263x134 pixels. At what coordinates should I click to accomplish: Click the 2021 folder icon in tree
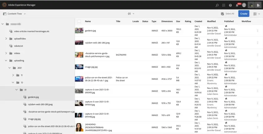[14, 68]
